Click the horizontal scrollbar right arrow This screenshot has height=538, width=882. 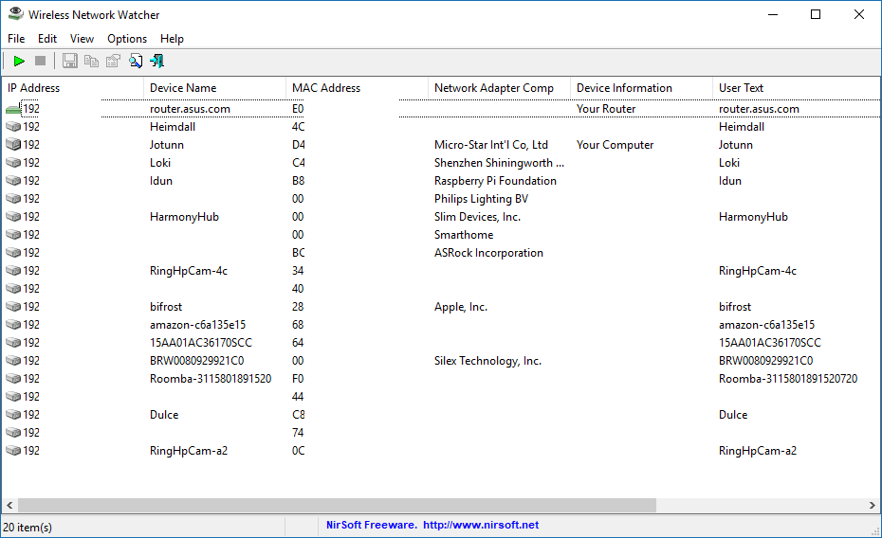[873, 506]
